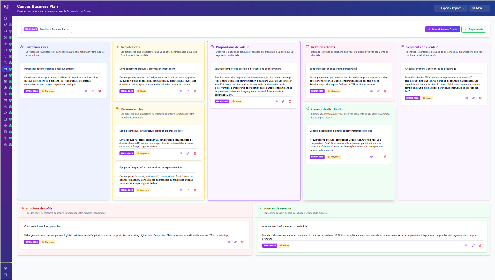View the Abonnement SaaS mensuel card eye
Viewport: 495px width, 280px height.
pos(467,246)
